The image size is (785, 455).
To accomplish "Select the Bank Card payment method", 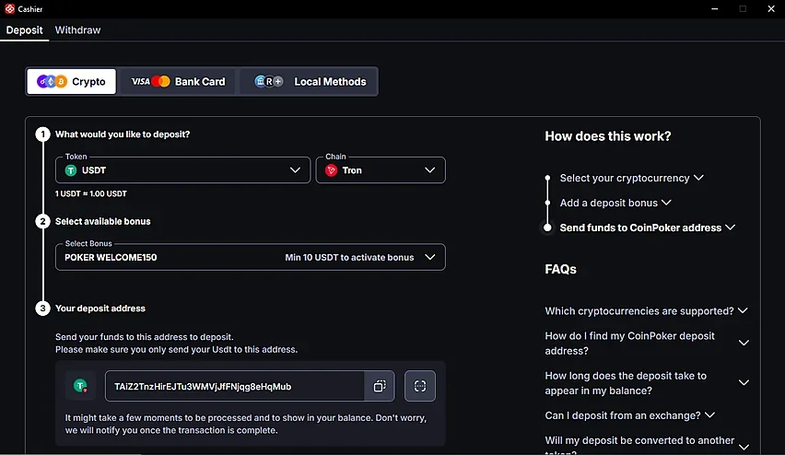I will (178, 81).
